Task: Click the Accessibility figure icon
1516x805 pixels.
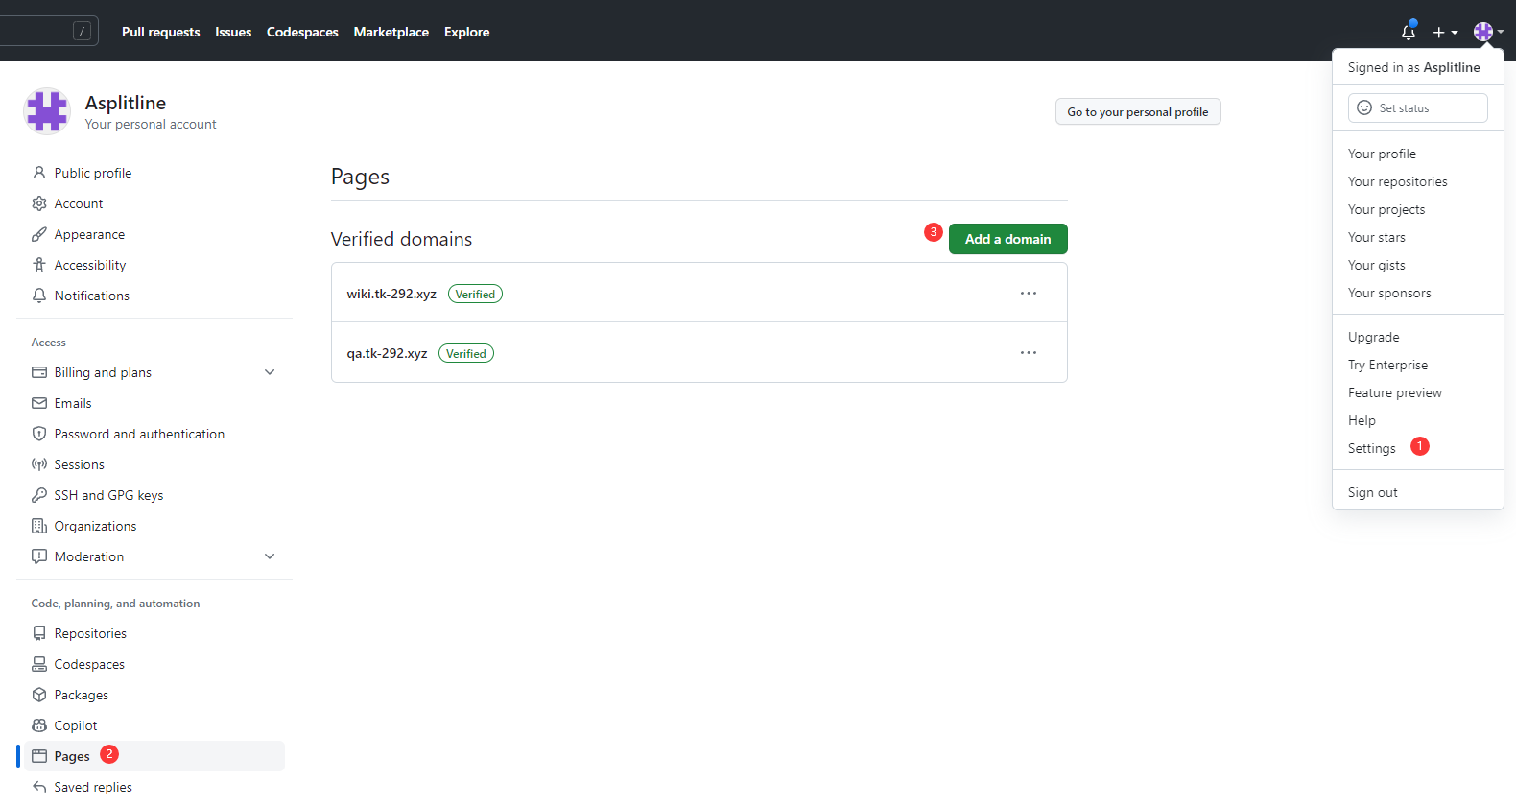Action: tap(39, 265)
